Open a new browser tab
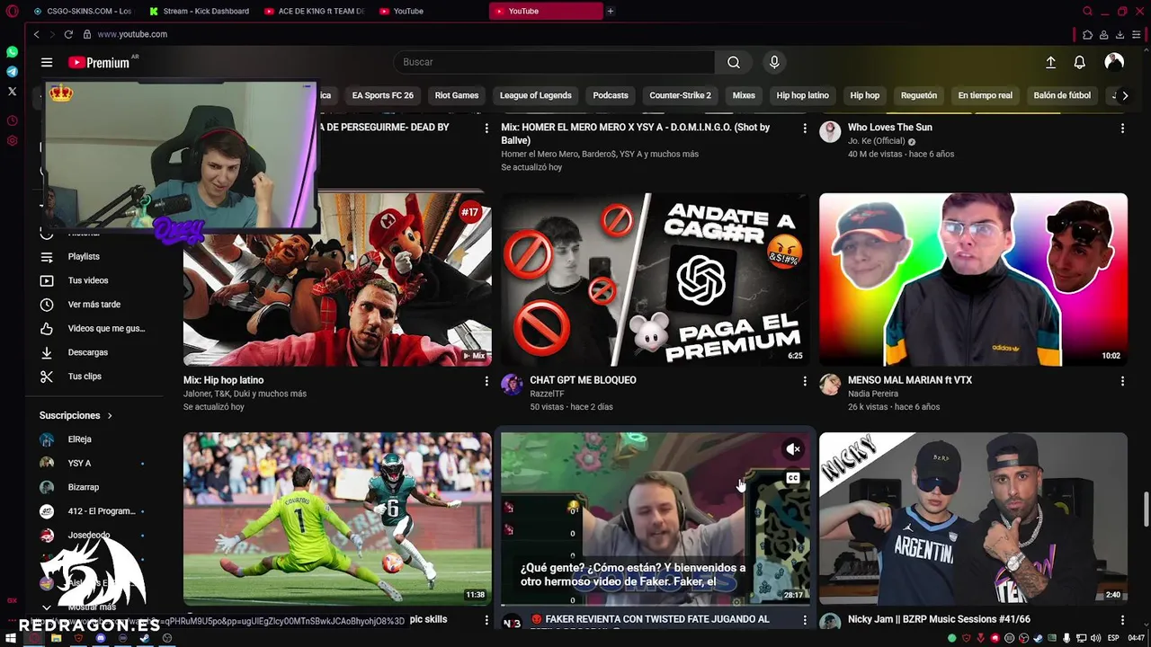 (x=611, y=11)
